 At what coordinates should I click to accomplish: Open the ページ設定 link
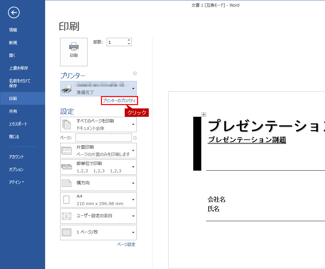[x=126, y=245]
